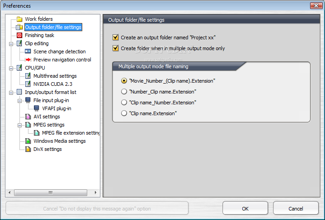The width and height of the screenshot is (325, 220).
Task: Click the NVIDIA CUDA 2.3 icon
Action: pyautogui.click(x=28, y=84)
